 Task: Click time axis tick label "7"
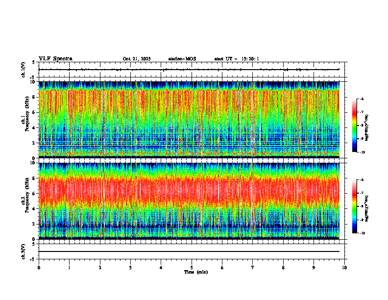point(253,268)
